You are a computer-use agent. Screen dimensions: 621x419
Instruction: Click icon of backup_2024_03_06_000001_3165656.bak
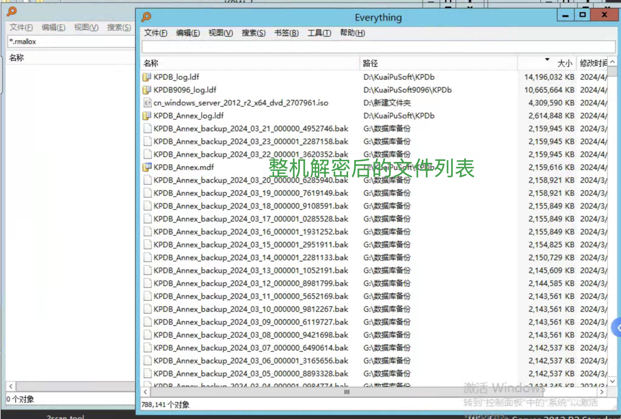(x=147, y=361)
